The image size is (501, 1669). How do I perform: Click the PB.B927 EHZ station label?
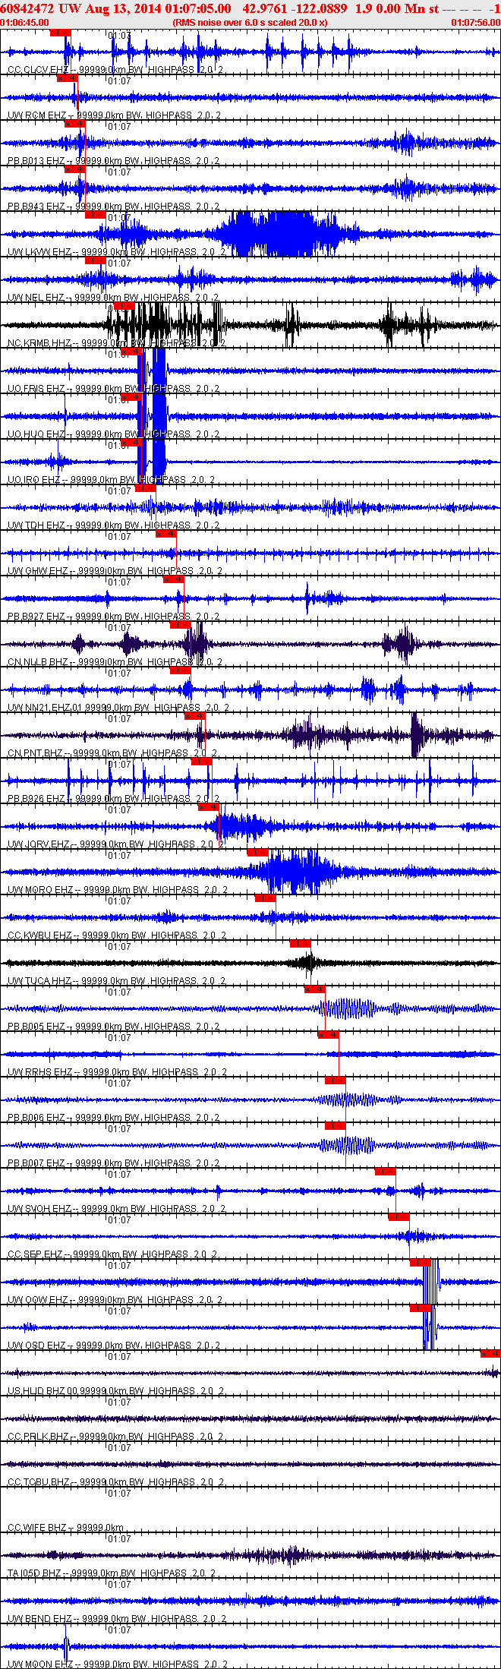[x=36, y=617]
